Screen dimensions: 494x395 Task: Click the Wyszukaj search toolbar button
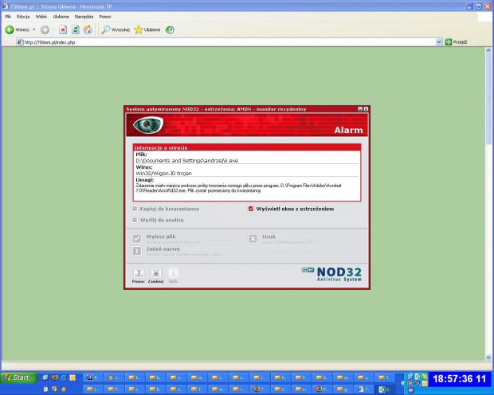coord(116,29)
